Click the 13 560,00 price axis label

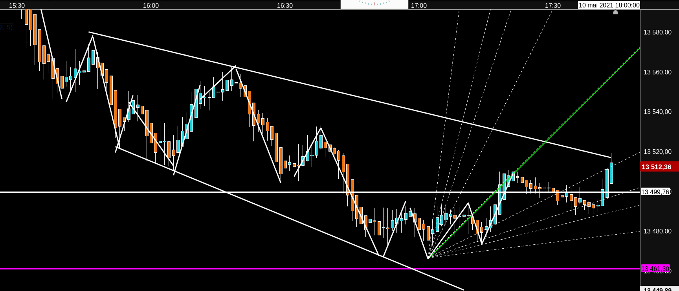pos(657,72)
